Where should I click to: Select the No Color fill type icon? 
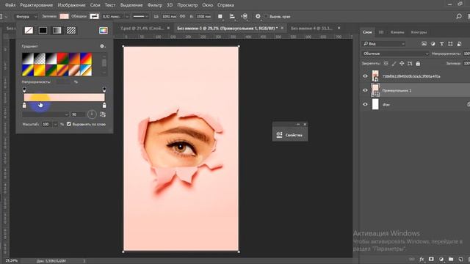pos(29,30)
